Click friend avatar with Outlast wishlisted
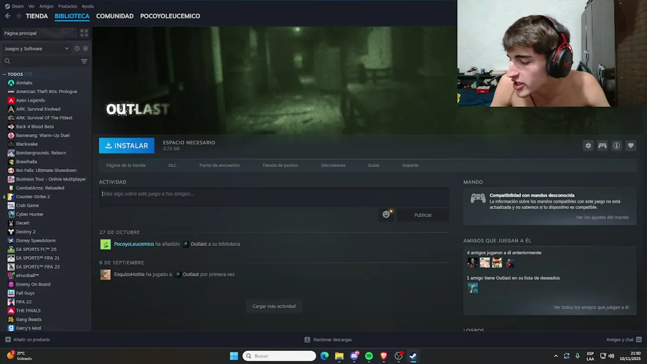Viewport: 647px width, 364px height. pos(473,288)
